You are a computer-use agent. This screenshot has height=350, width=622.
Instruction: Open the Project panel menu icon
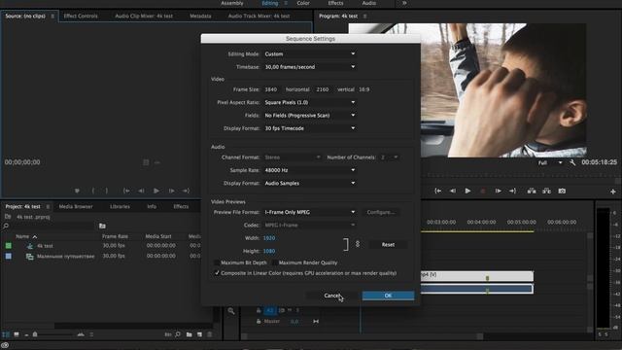pyautogui.click(x=48, y=207)
